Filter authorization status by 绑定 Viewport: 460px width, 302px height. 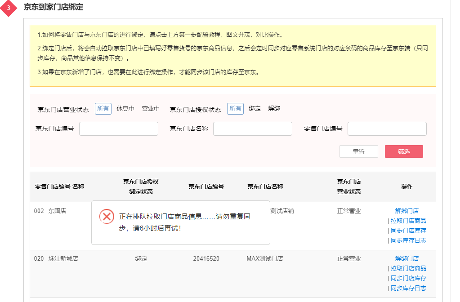[255, 108]
